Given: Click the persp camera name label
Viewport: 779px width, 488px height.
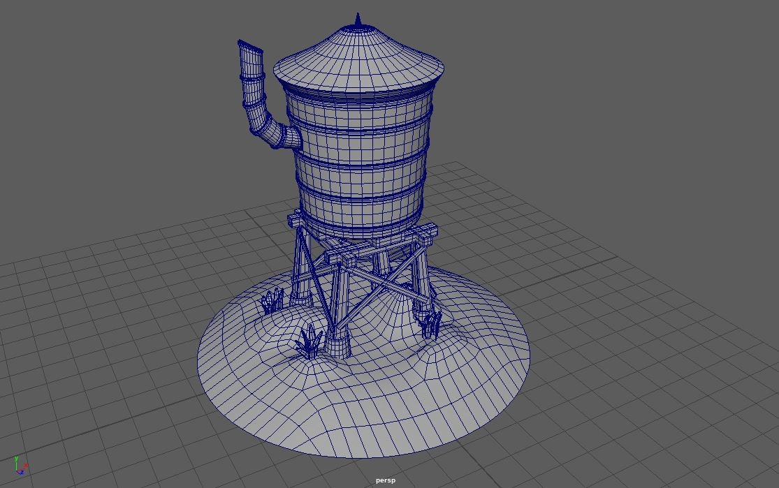Looking at the screenshot, I should tap(385, 480).
